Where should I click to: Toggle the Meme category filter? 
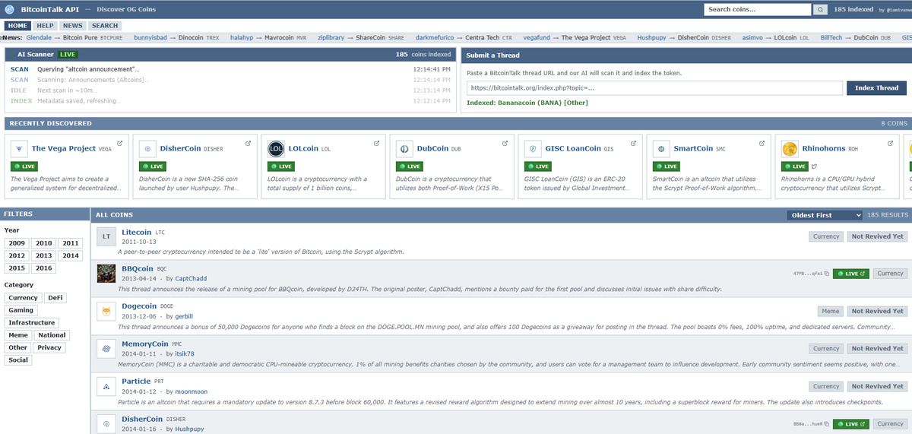pyautogui.click(x=18, y=335)
